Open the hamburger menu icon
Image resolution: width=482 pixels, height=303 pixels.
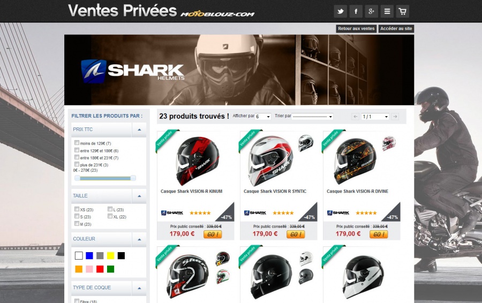point(387,11)
